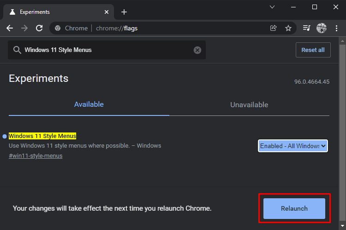
Task: Click into the flags search field
Action: [x=107, y=50]
